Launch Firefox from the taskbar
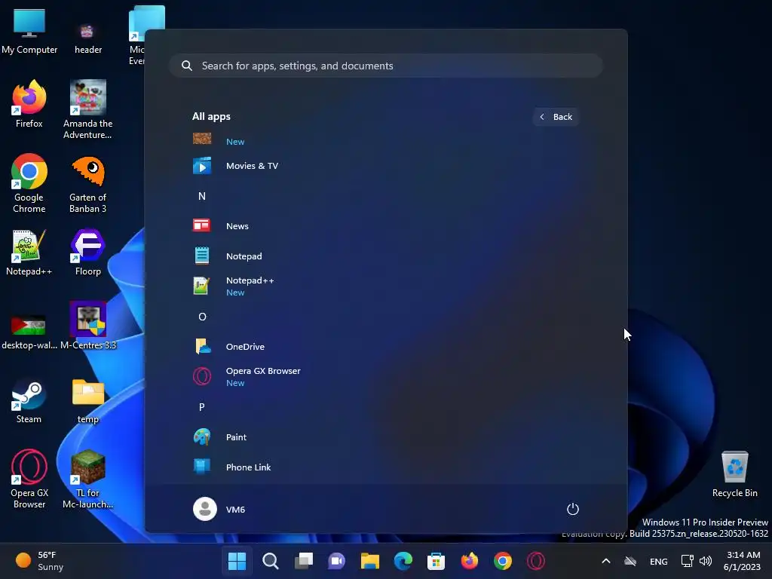This screenshot has width=772, height=579. (470, 561)
